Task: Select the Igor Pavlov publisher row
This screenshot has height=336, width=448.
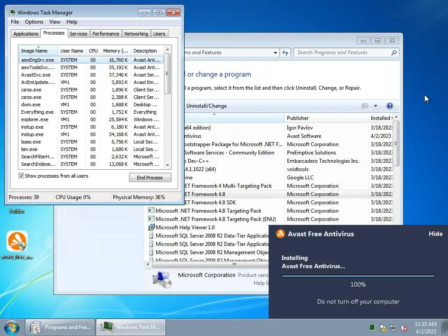Action: click(289, 128)
